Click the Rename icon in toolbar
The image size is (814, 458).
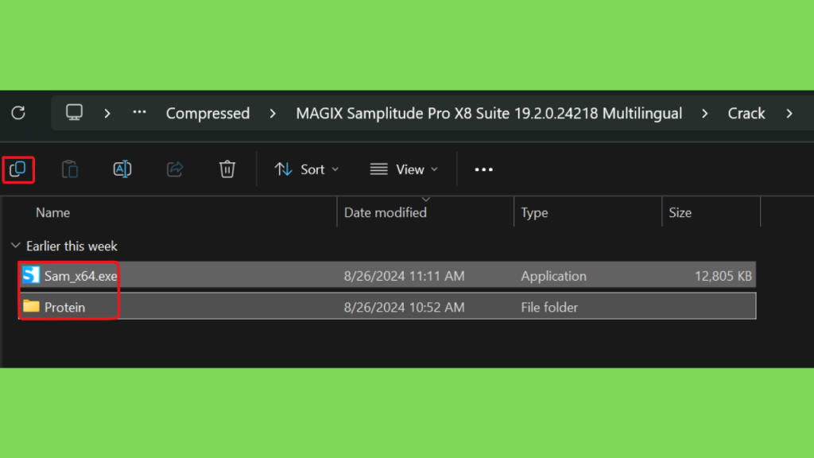click(122, 169)
